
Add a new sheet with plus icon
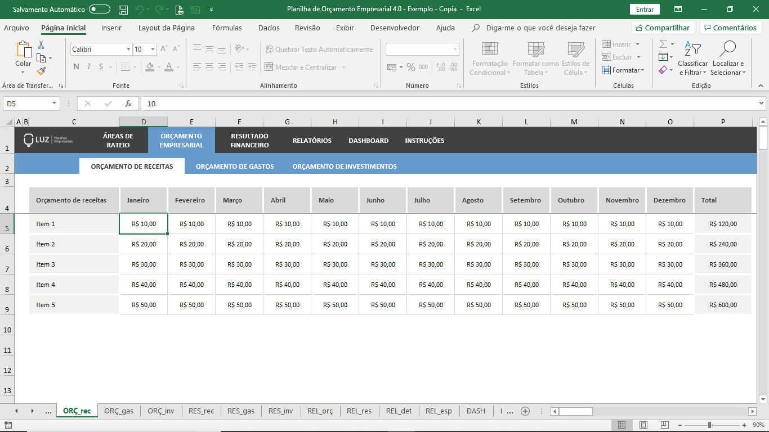click(x=525, y=411)
